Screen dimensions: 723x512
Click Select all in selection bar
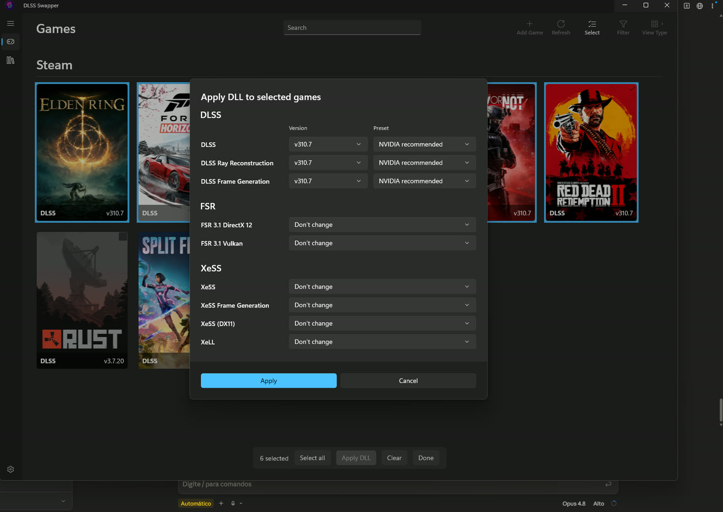312,458
